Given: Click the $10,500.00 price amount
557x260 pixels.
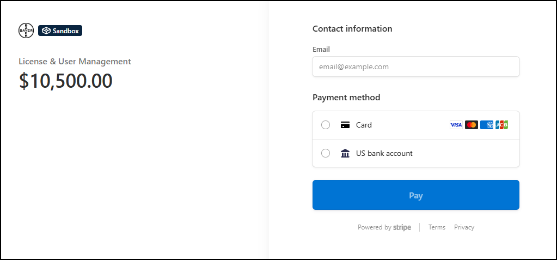Looking at the screenshot, I should tap(66, 81).
